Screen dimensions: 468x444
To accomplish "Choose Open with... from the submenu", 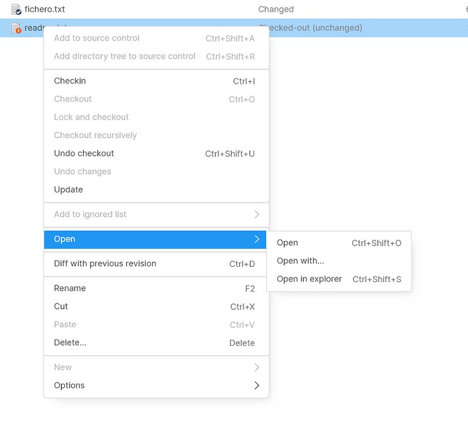I will [x=301, y=261].
